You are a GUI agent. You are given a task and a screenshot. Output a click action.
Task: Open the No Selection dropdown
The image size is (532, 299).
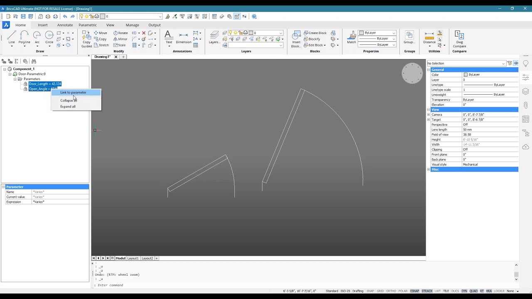click(x=466, y=64)
